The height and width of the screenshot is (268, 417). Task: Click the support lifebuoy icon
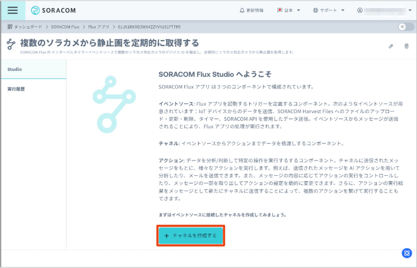pos(315,10)
